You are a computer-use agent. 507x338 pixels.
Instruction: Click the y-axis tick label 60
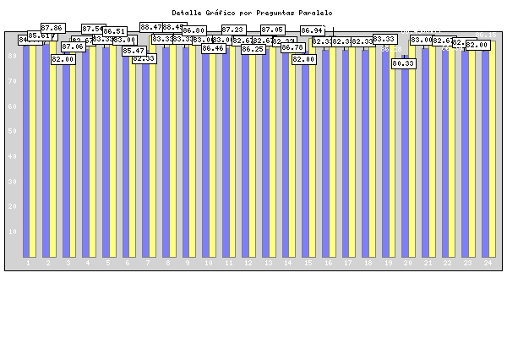pos(13,106)
